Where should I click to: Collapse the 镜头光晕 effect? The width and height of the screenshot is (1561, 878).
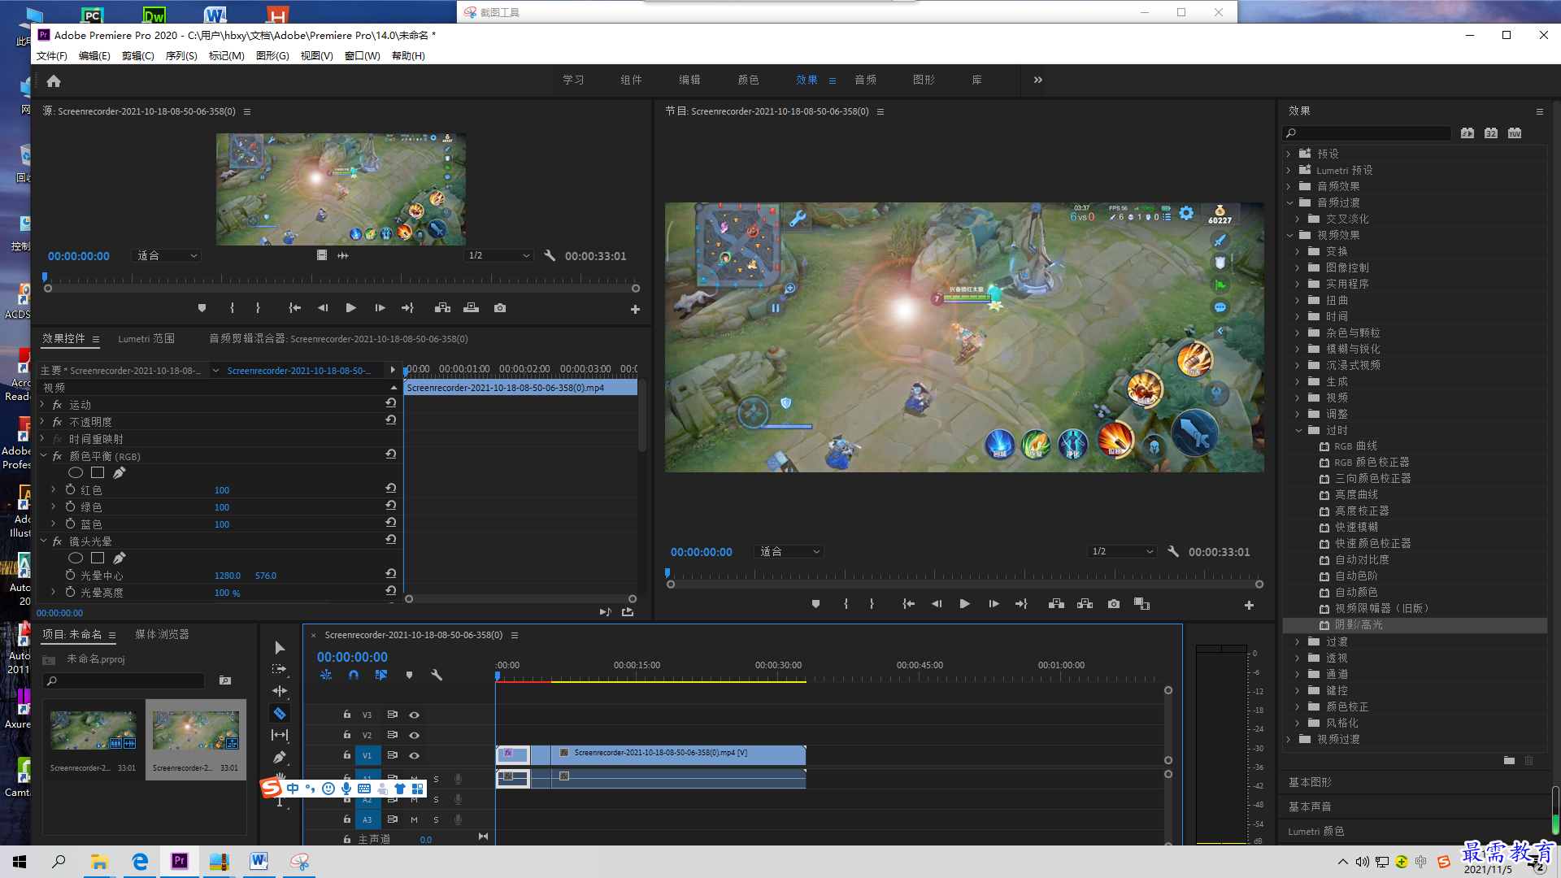click(x=43, y=541)
